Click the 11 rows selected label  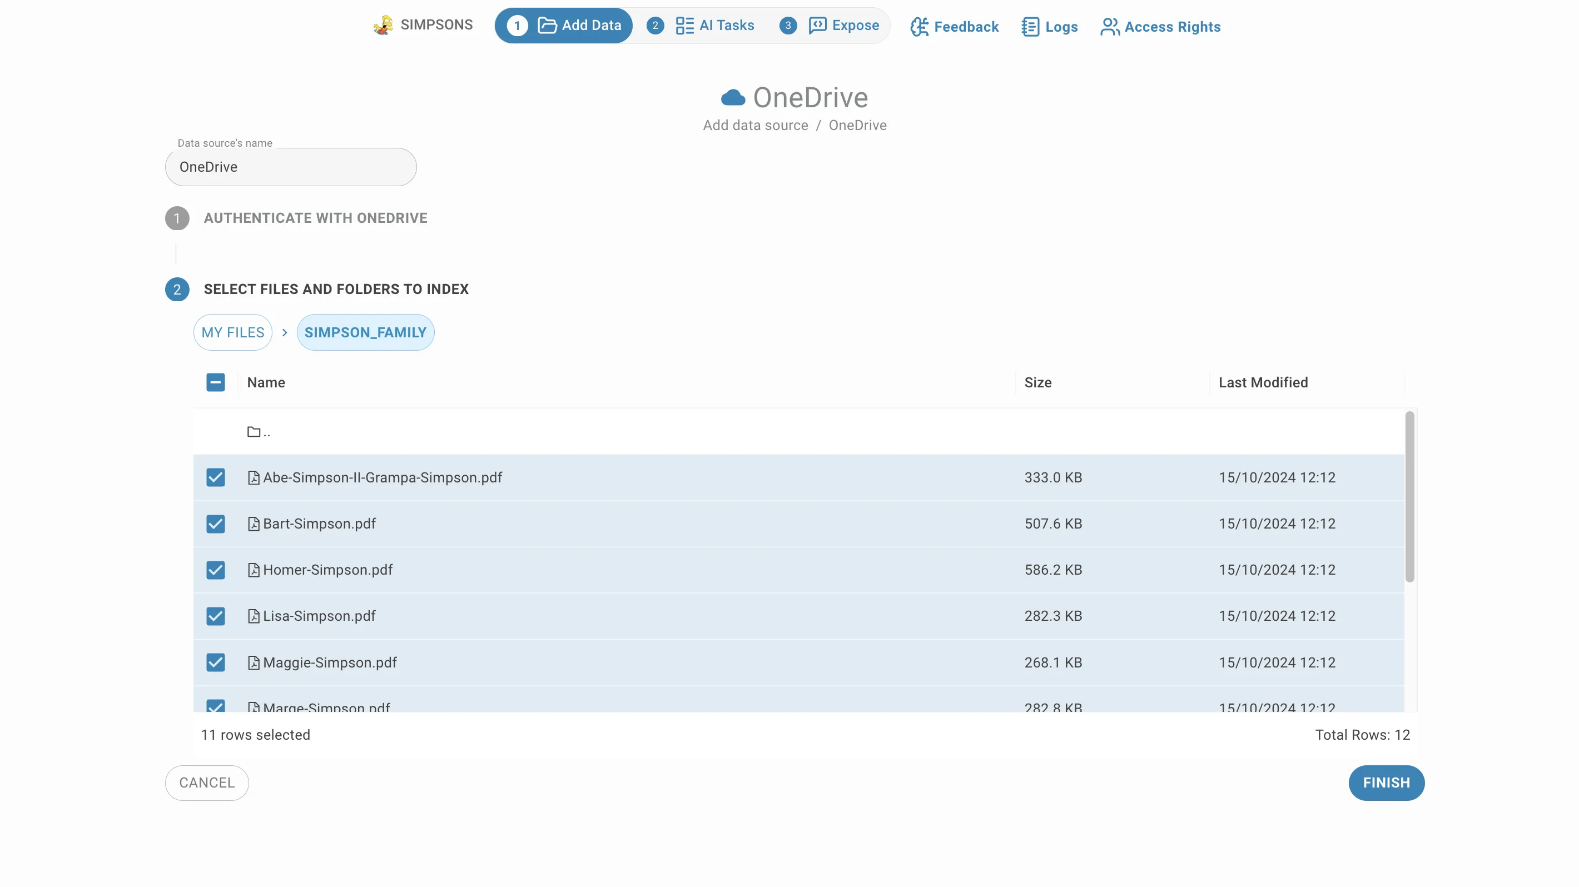[x=256, y=735]
